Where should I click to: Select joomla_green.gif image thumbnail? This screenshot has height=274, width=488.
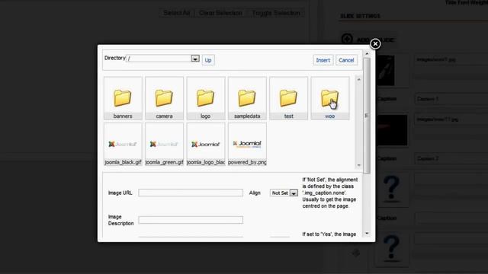[x=164, y=145]
